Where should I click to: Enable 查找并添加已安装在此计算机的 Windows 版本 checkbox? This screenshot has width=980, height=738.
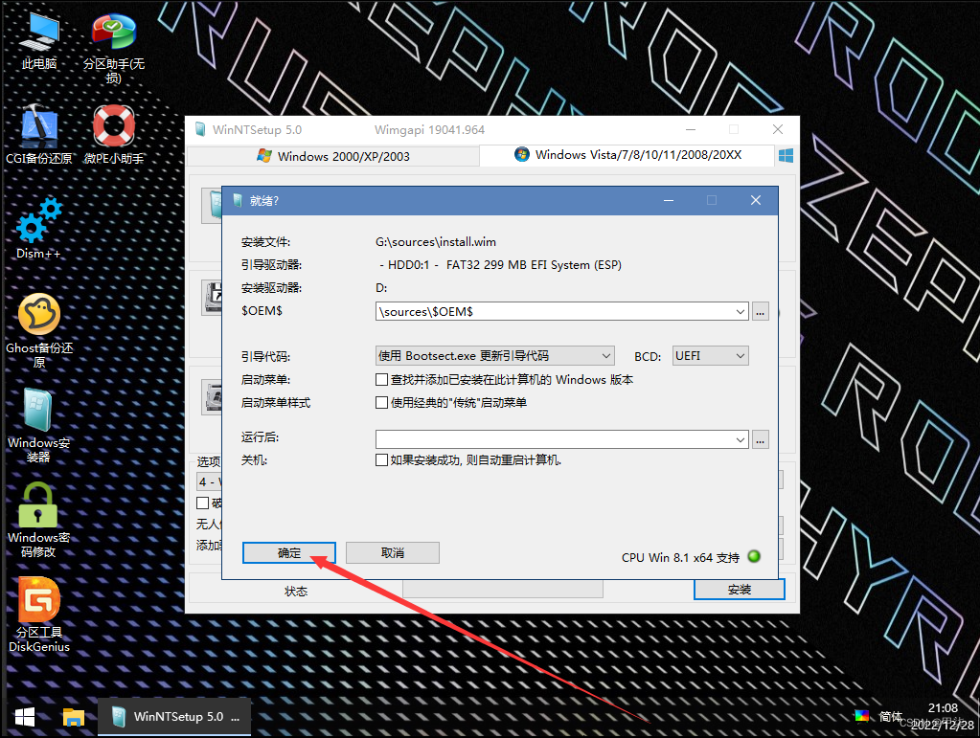click(381, 380)
